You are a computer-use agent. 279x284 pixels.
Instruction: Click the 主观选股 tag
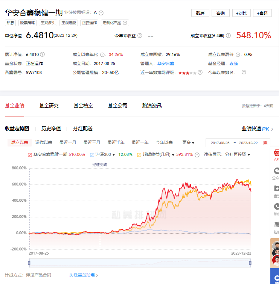[x=69, y=23]
